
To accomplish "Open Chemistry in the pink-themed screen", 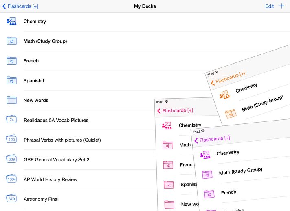I will click(190, 125).
